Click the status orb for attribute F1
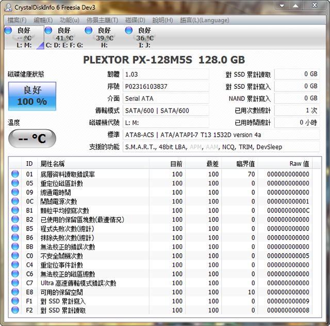 [x=15, y=301]
